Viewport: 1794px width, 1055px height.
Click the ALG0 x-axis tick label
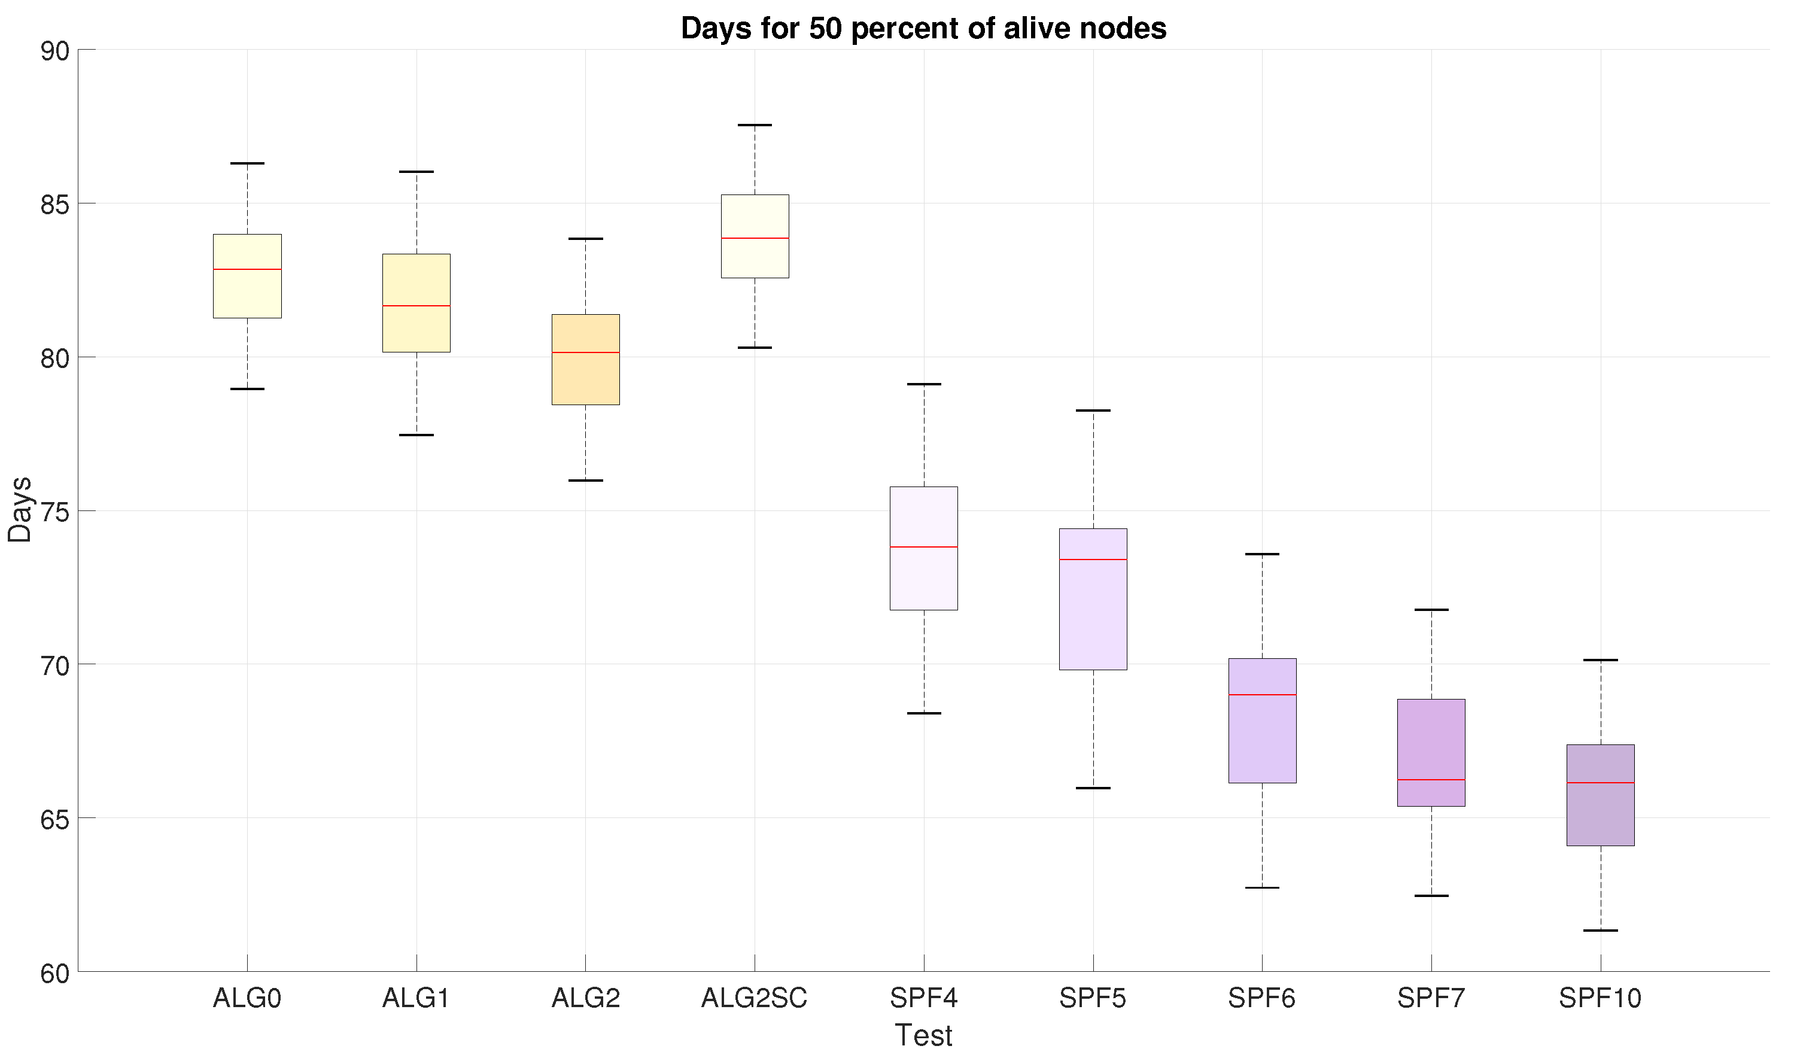(x=247, y=999)
